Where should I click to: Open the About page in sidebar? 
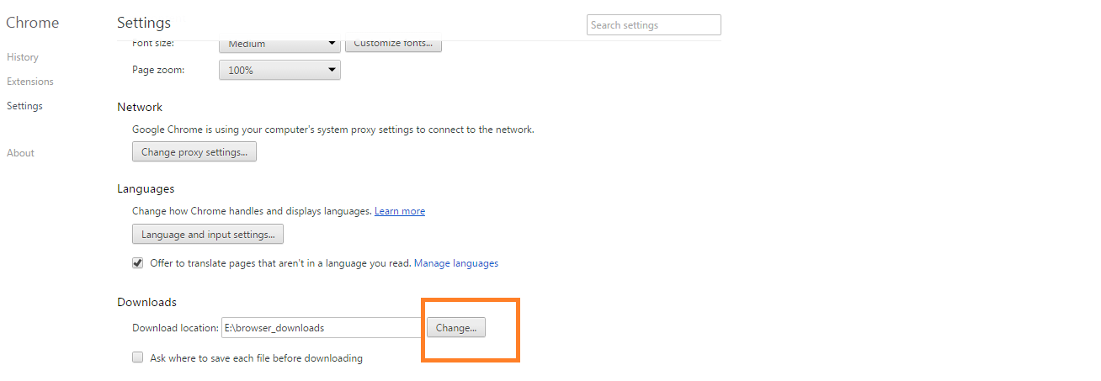(20, 153)
